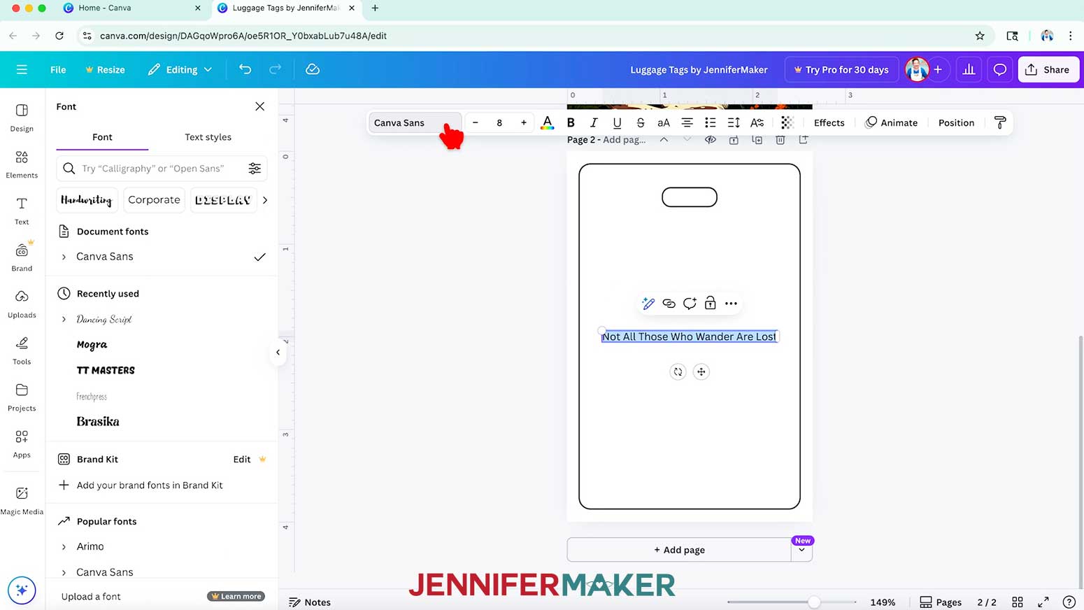Open the Position panel
1084x610 pixels.
(x=956, y=122)
